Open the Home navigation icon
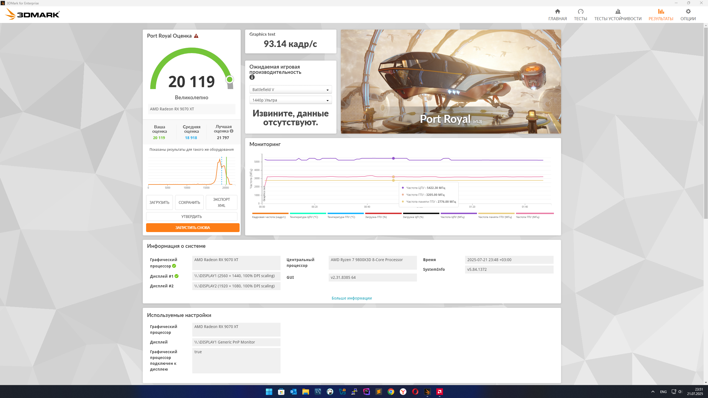The image size is (708, 398). 557,11
